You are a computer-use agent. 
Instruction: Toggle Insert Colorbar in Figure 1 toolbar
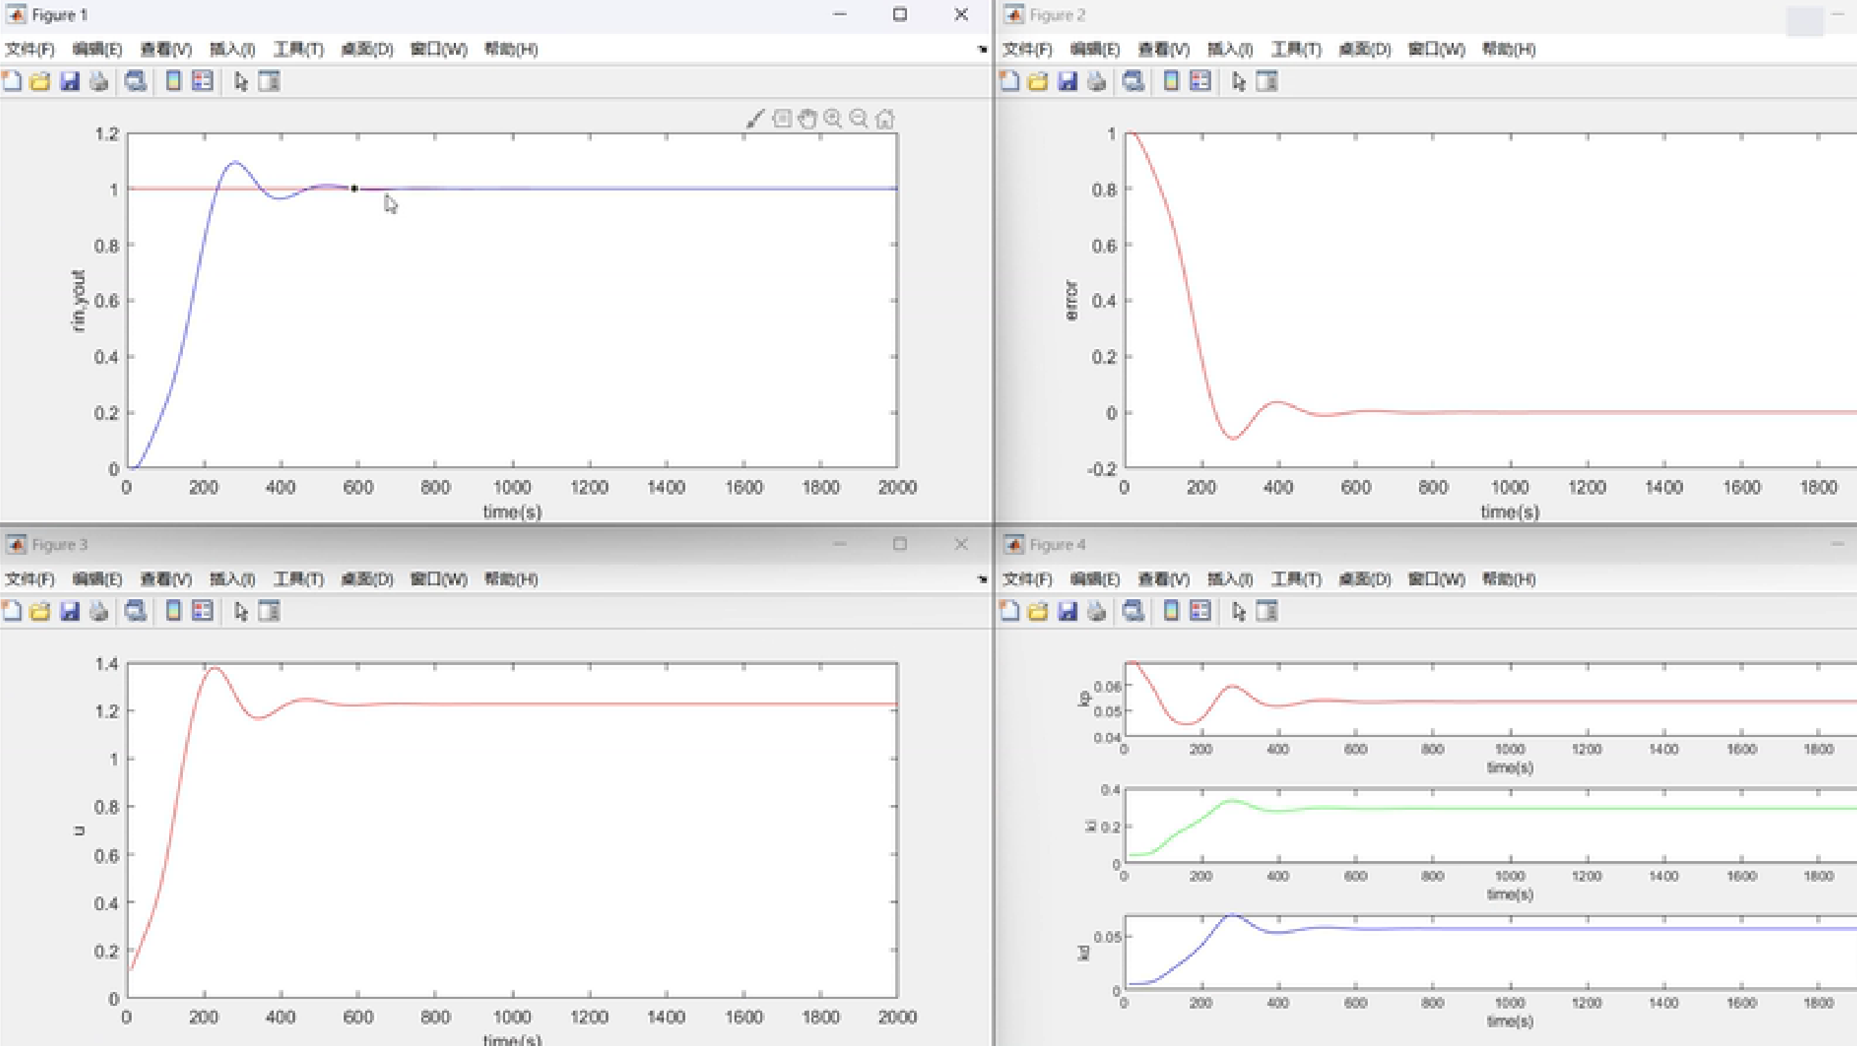coord(173,82)
